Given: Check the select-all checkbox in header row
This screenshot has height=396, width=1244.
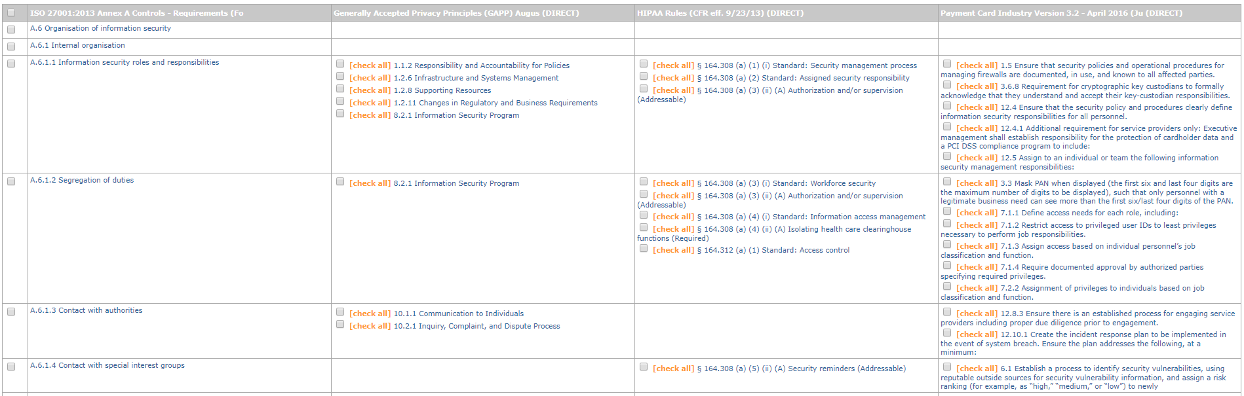Looking at the screenshot, I should pos(11,12).
